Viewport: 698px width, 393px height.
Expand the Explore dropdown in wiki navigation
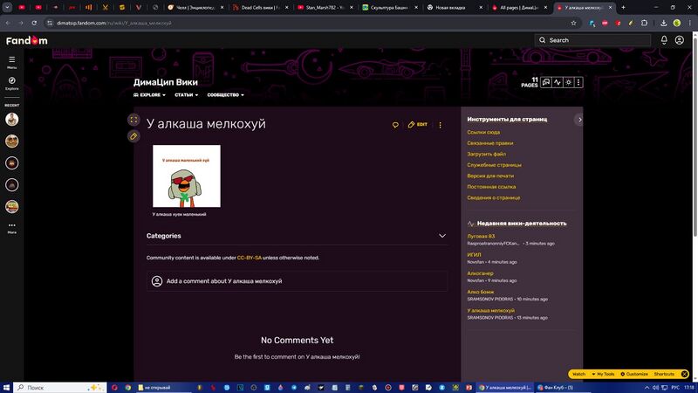click(x=147, y=95)
